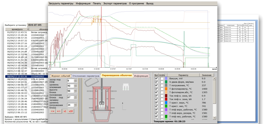Focus the положение блока под заливку value field

click(x=71, y=97)
